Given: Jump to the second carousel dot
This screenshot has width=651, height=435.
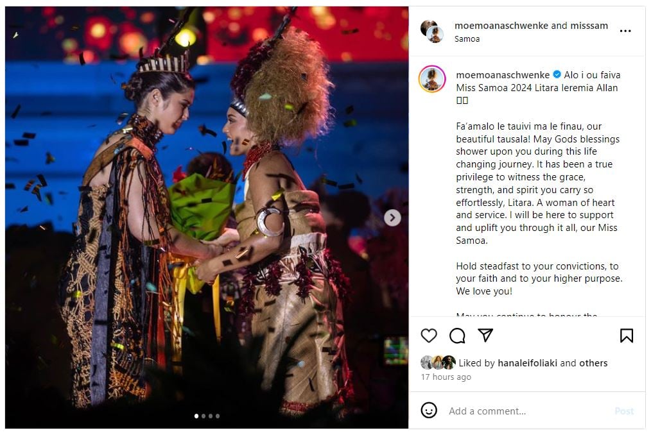Looking at the screenshot, I should point(204,416).
